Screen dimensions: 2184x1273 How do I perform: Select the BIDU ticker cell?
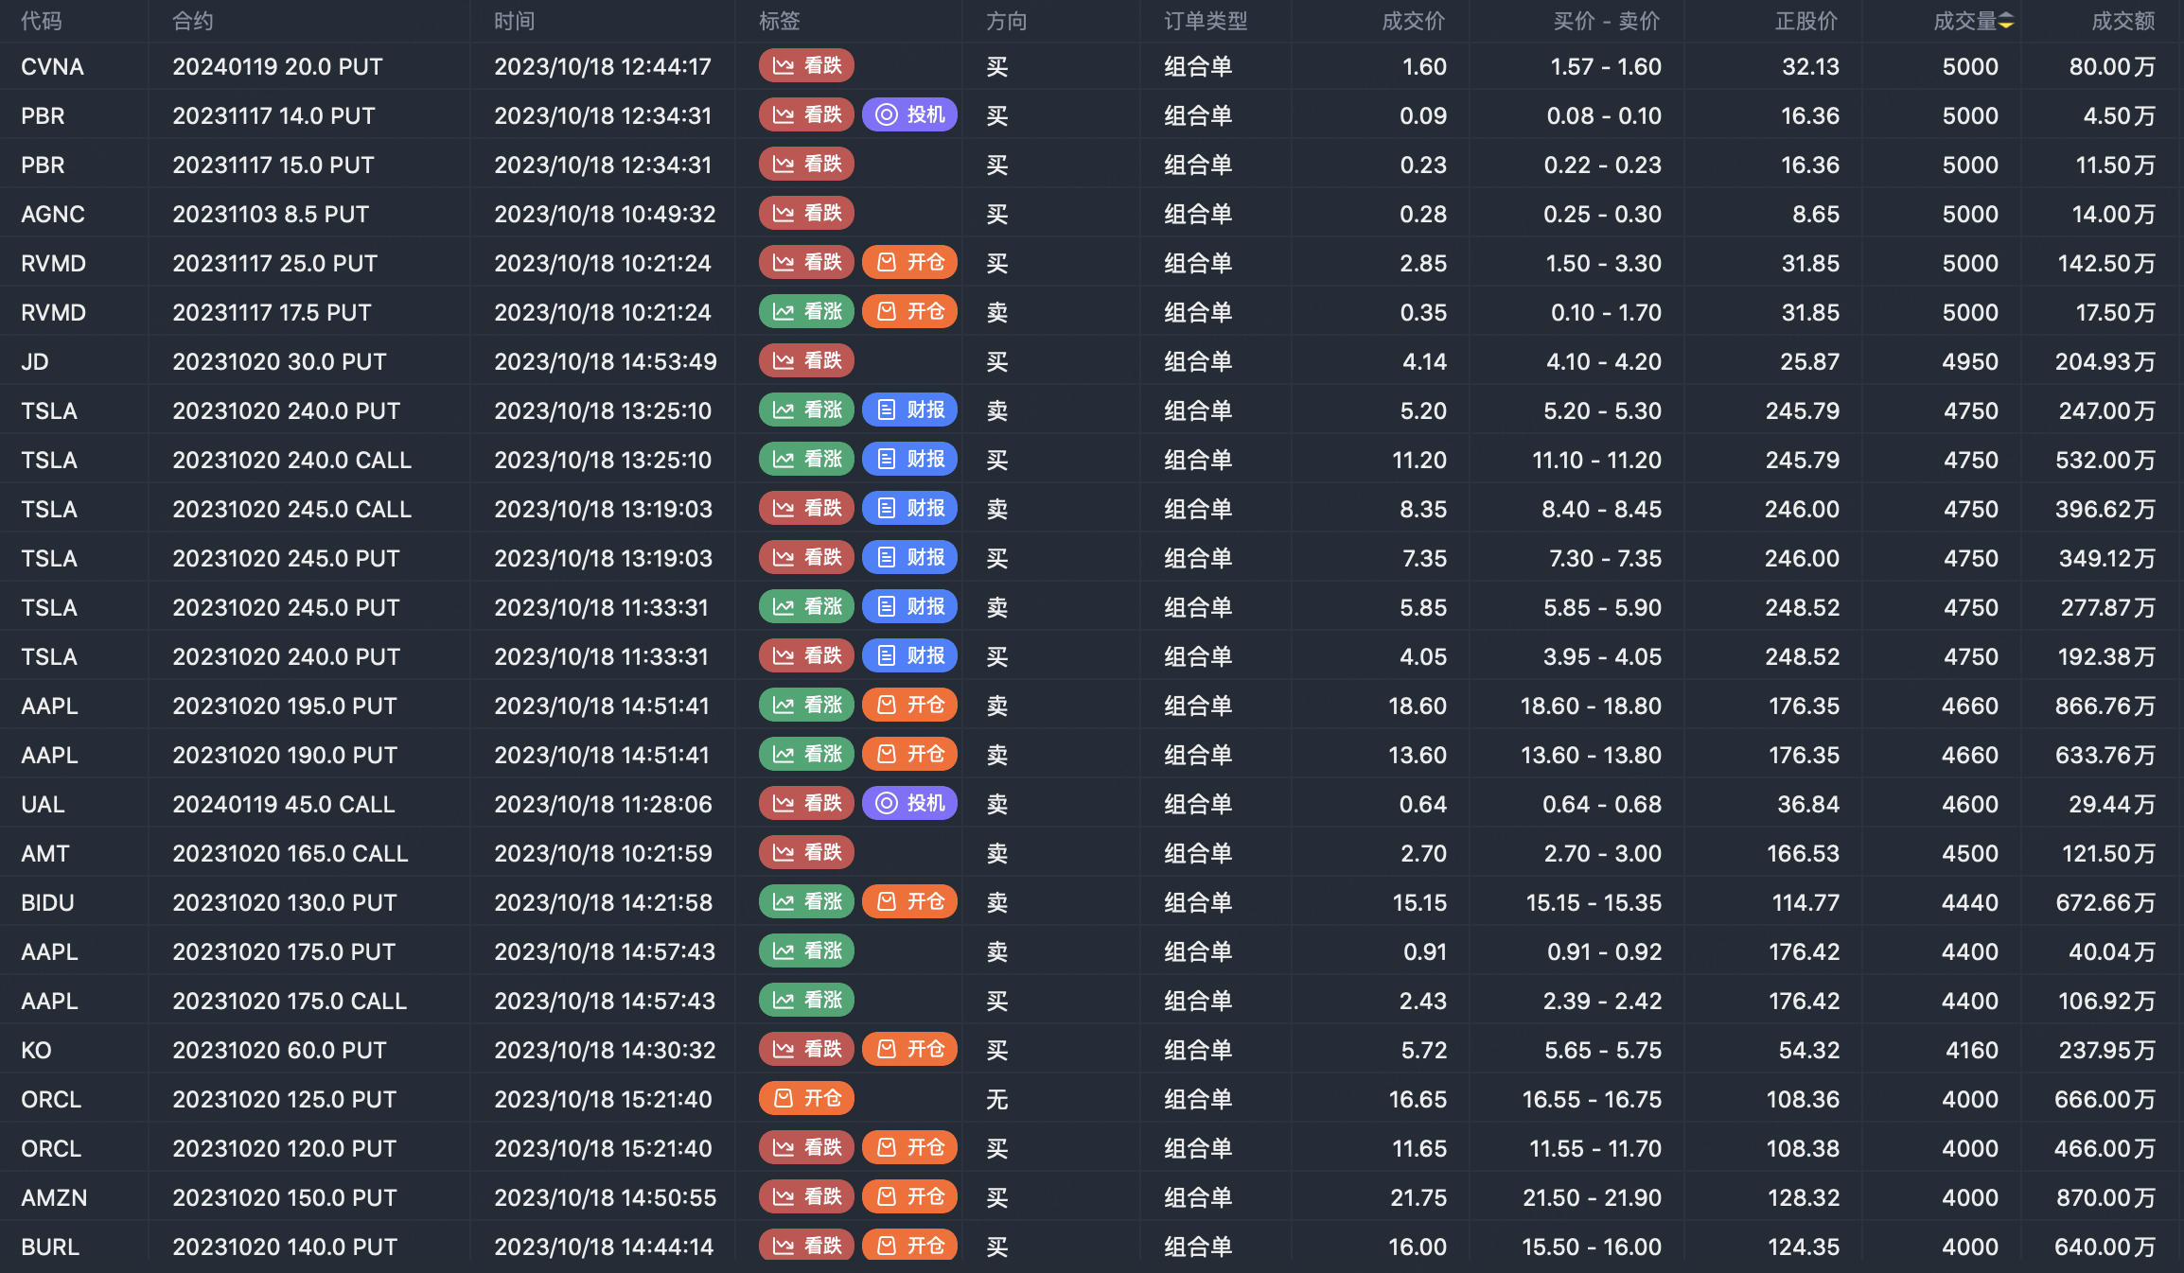48,902
